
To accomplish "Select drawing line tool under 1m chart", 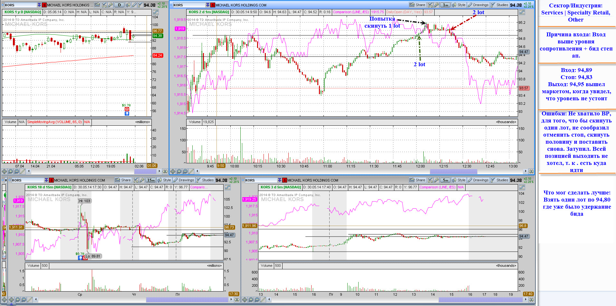I will [x=191, y=171].
